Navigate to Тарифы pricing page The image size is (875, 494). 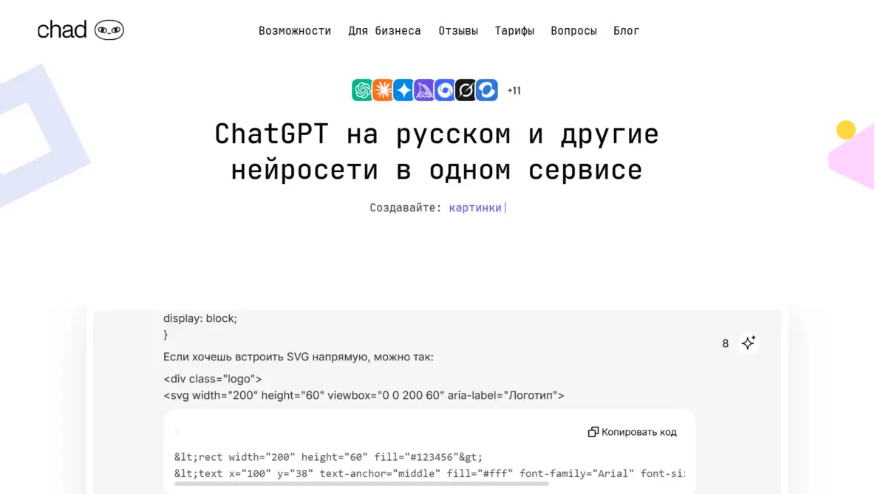514,31
